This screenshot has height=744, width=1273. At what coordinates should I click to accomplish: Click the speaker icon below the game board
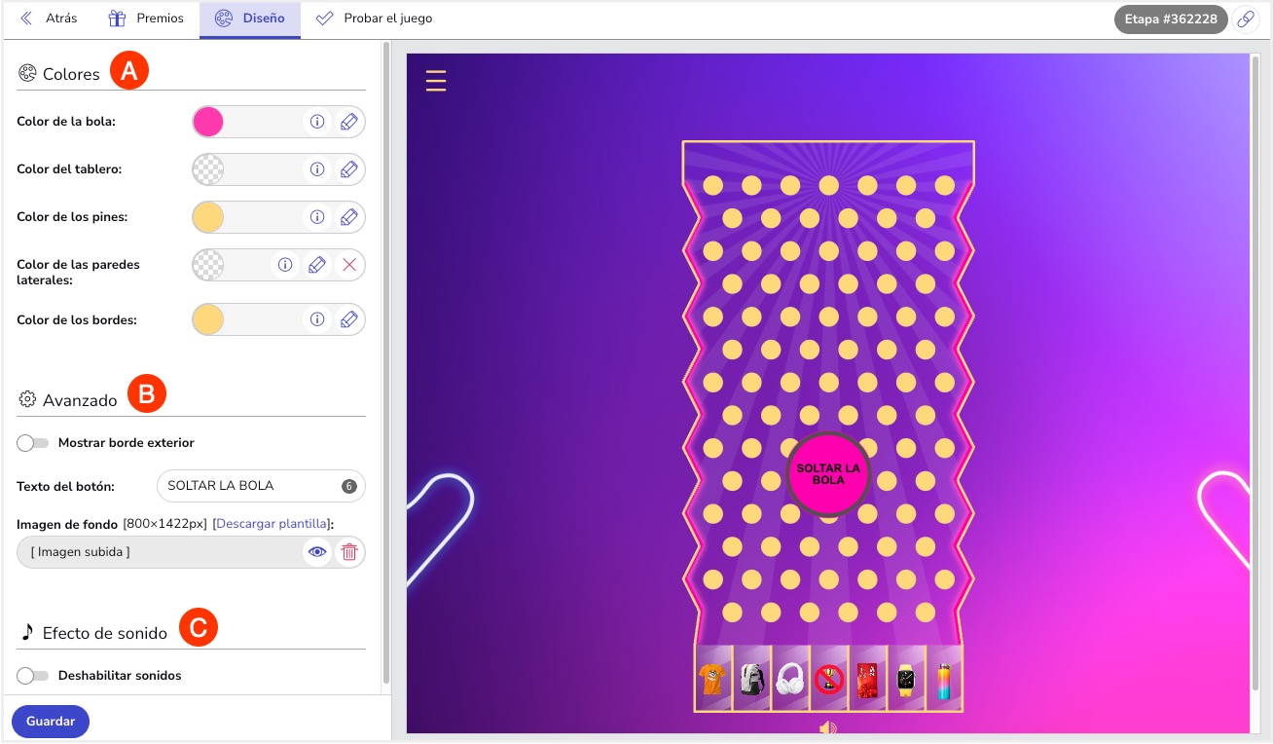coord(827,727)
